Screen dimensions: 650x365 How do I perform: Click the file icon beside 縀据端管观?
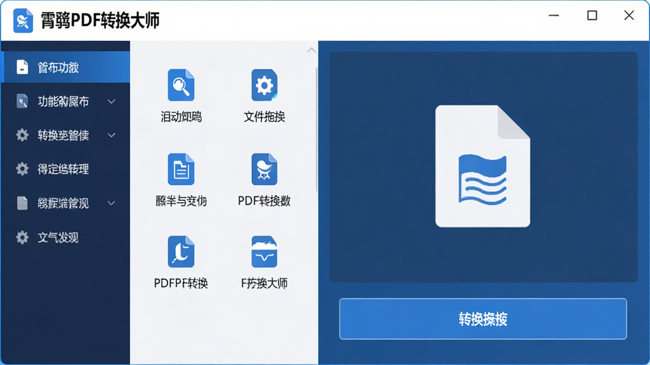pyautogui.click(x=22, y=203)
